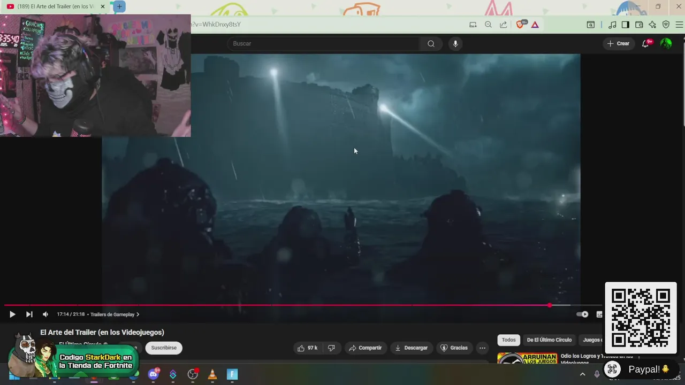Mute the video volume speaker icon
The image size is (685, 385).
point(45,314)
